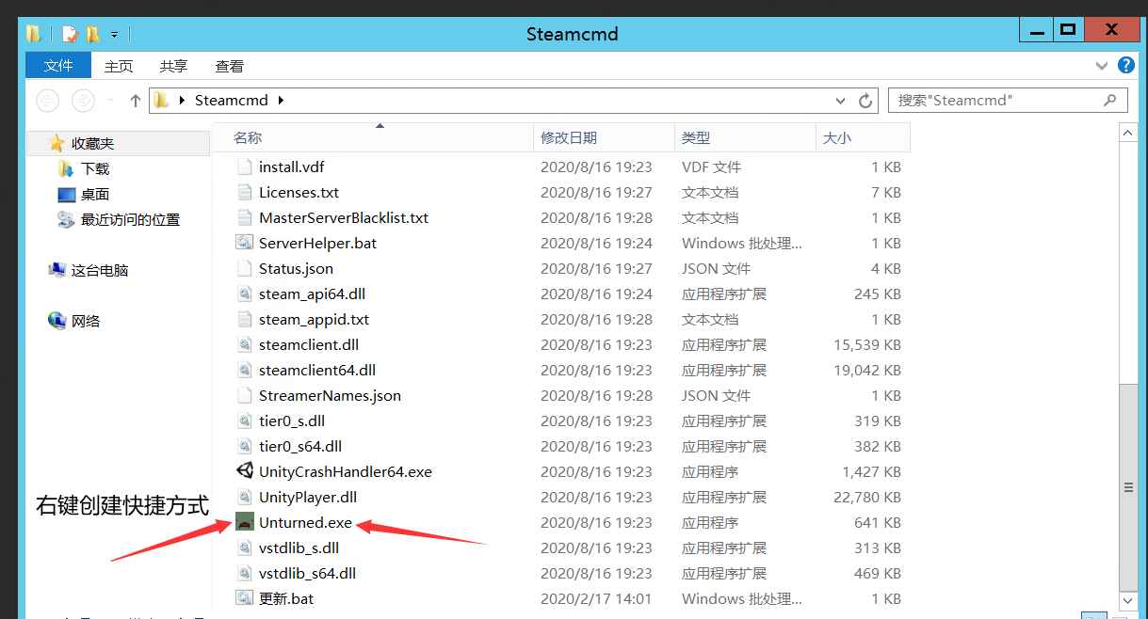1148x619 pixels.
Task: Select 这台电脑 in the navigation pane
Action: click(100, 271)
